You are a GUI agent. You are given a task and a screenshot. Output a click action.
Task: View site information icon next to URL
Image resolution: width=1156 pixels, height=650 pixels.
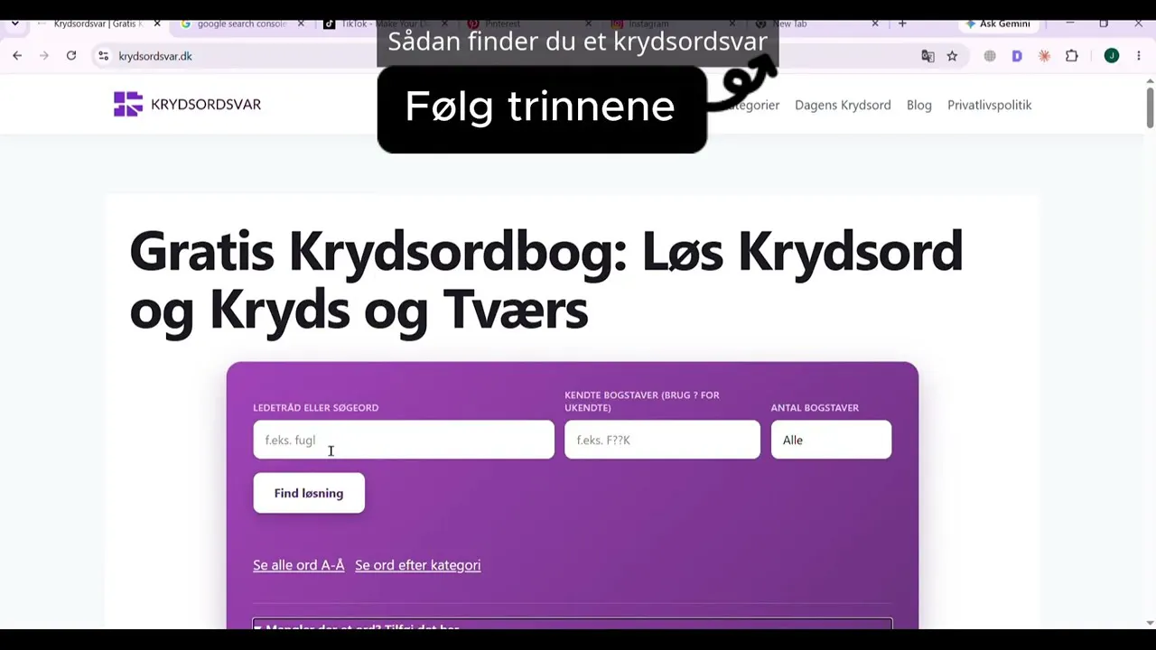coord(103,56)
